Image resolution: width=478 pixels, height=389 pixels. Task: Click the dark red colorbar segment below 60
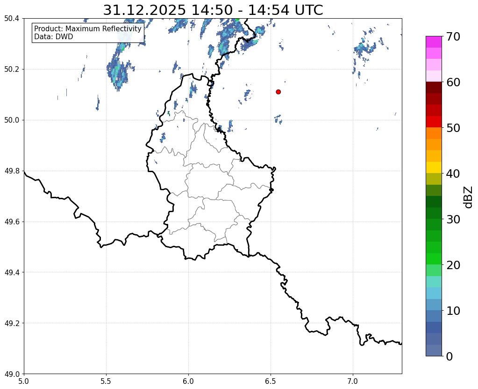pyautogui.click(x=434, y=88)
